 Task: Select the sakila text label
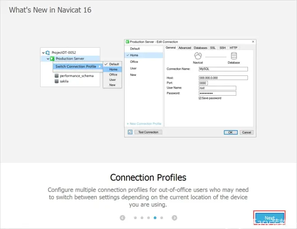tap(64, 81)
